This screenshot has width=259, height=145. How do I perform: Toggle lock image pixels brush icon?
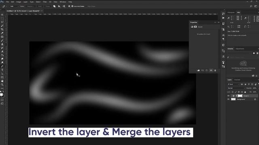tap(236, 92)
